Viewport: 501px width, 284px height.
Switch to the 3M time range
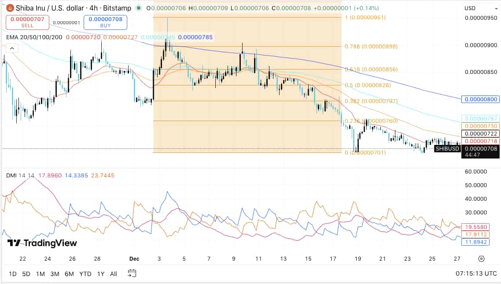(x=55, y=274)
